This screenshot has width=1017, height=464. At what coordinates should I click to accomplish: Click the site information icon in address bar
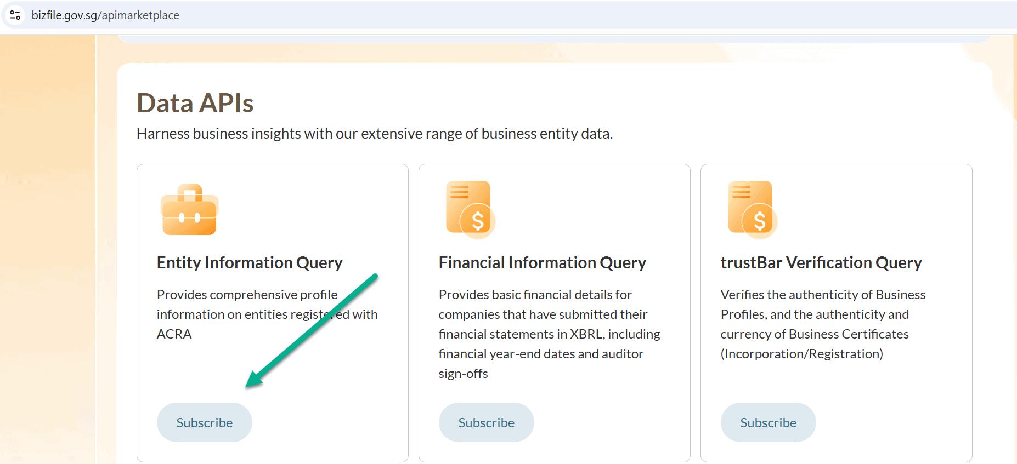[15, 15]
